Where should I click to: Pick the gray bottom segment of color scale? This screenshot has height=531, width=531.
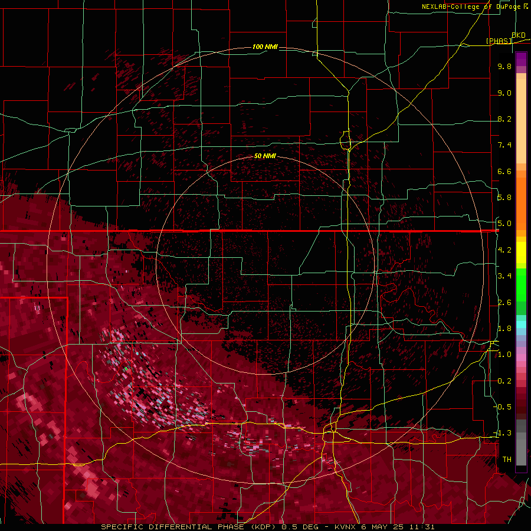point(521,454)
